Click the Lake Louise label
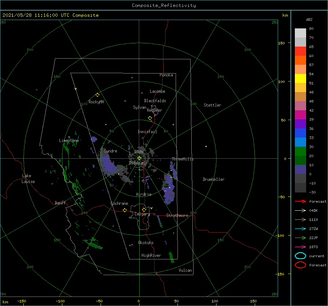328x306 pixels. (x=28, y=179)
